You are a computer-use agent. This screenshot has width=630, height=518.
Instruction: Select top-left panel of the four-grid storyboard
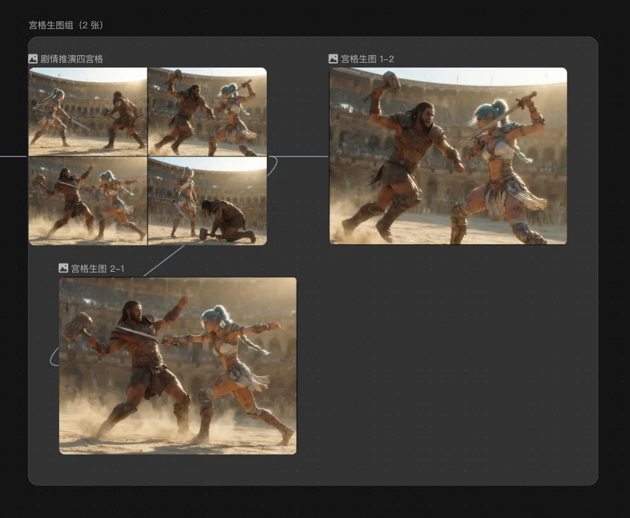[x=88, y=112]
